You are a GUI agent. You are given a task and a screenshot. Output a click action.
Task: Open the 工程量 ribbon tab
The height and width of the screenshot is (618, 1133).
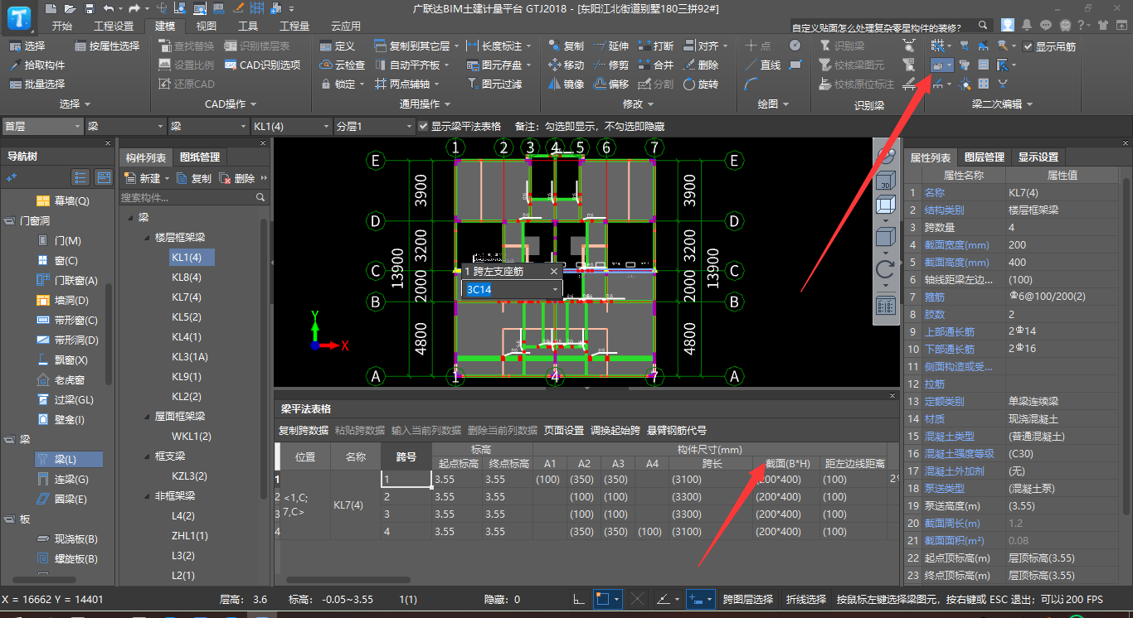click(x=294, y=26)
